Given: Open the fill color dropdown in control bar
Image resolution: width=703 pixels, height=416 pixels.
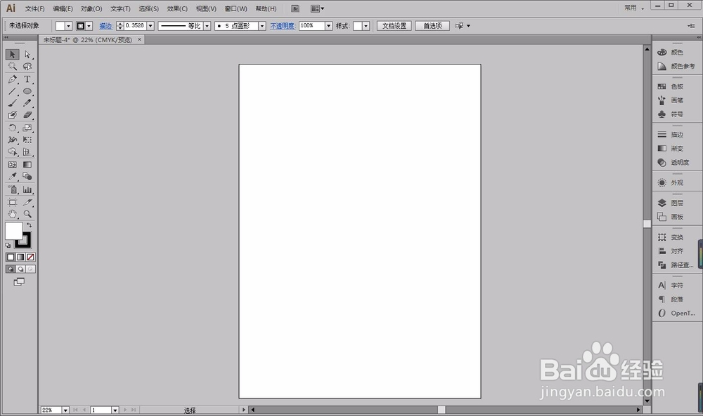Looking at the screenshot, I should point(69,26).
